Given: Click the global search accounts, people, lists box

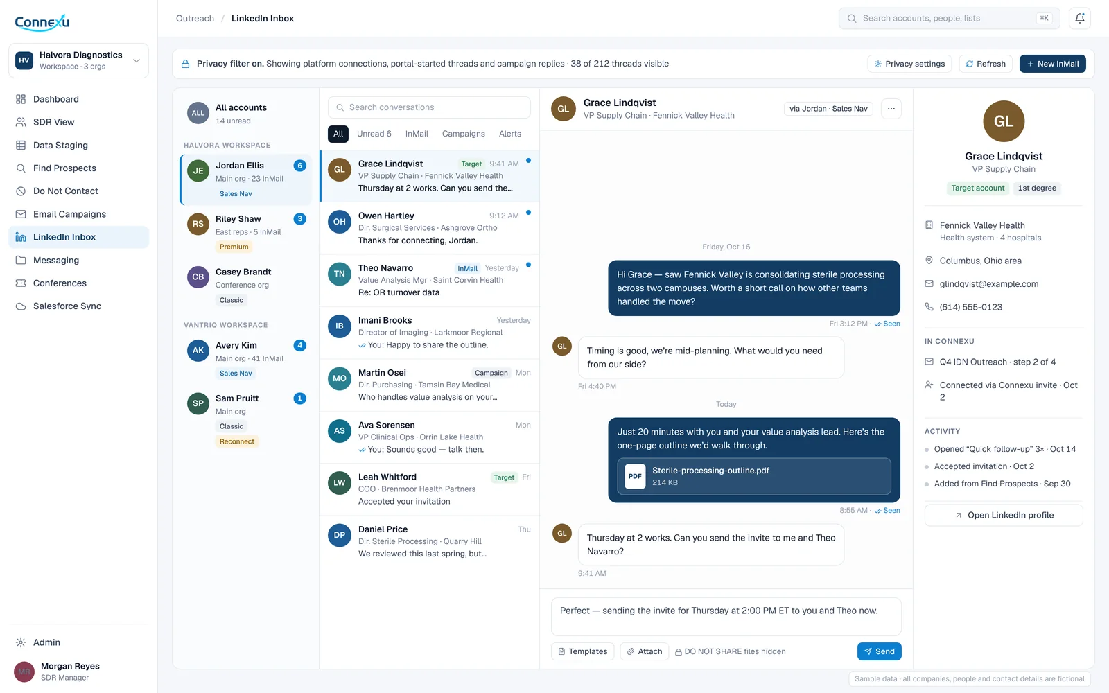Looking at the screenshot, I should 949,19.
